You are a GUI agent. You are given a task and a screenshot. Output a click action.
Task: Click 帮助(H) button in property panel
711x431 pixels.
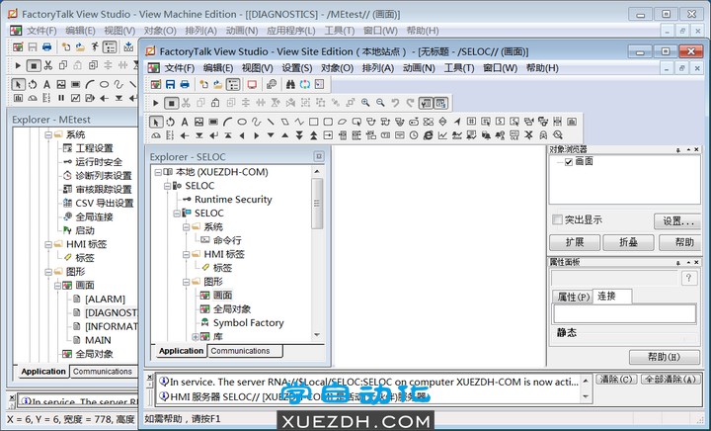(x=665, y=357)
